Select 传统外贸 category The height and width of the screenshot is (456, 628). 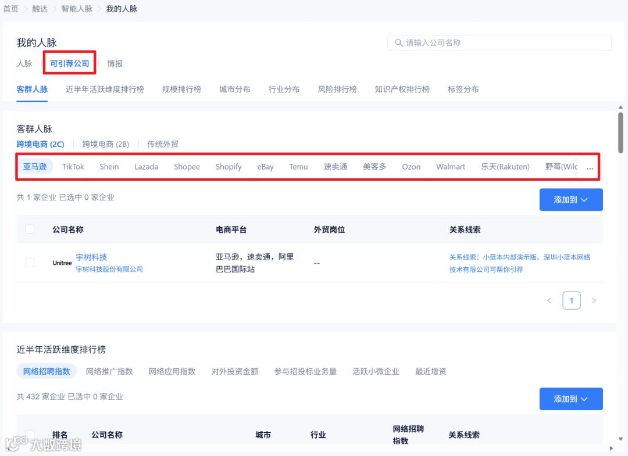[163, 144]
